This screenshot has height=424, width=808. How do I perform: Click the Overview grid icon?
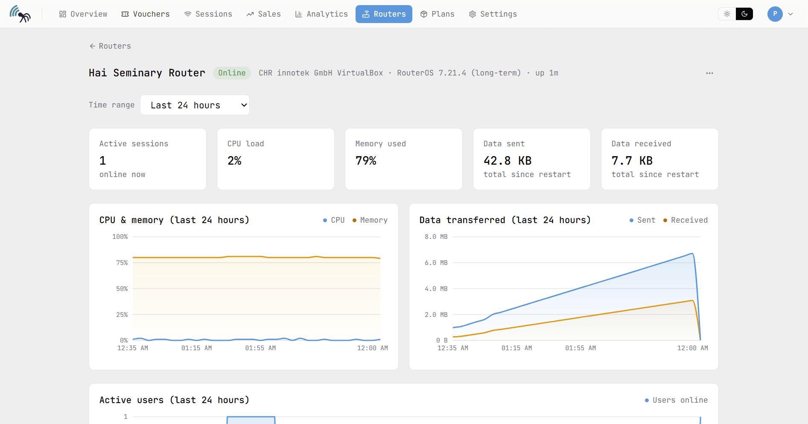tap(63, 14)
